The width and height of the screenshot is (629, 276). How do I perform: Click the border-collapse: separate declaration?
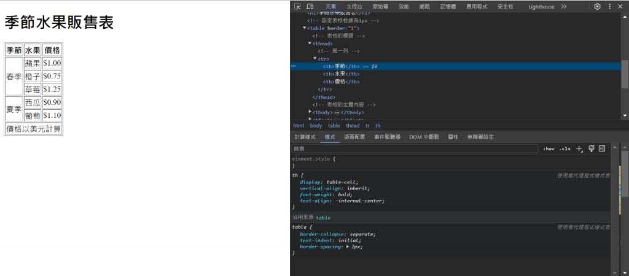coord(338,234)
